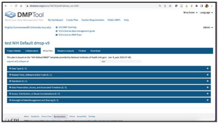Click the expand all link

click(12, 62)
